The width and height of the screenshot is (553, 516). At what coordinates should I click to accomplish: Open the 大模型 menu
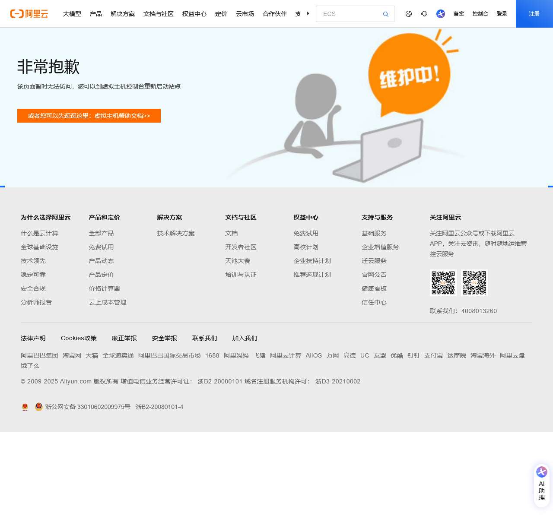pos(72,14)
